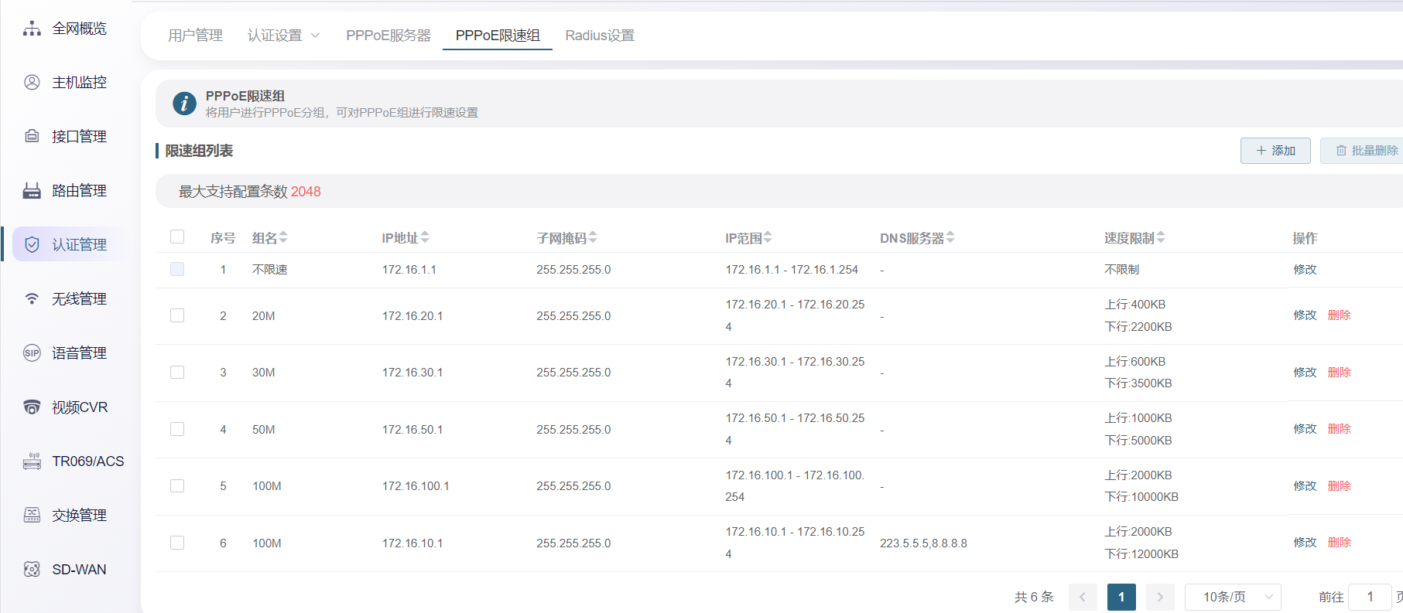Toggle the select-all checkbox in table header

(177, 237)
